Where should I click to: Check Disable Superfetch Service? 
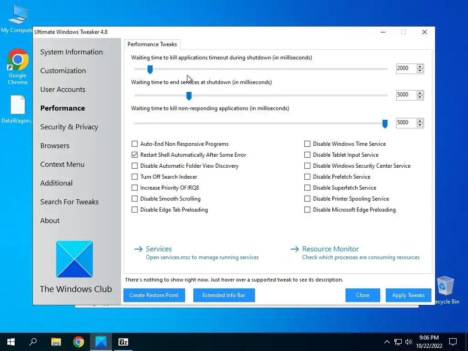coord(307,188)
